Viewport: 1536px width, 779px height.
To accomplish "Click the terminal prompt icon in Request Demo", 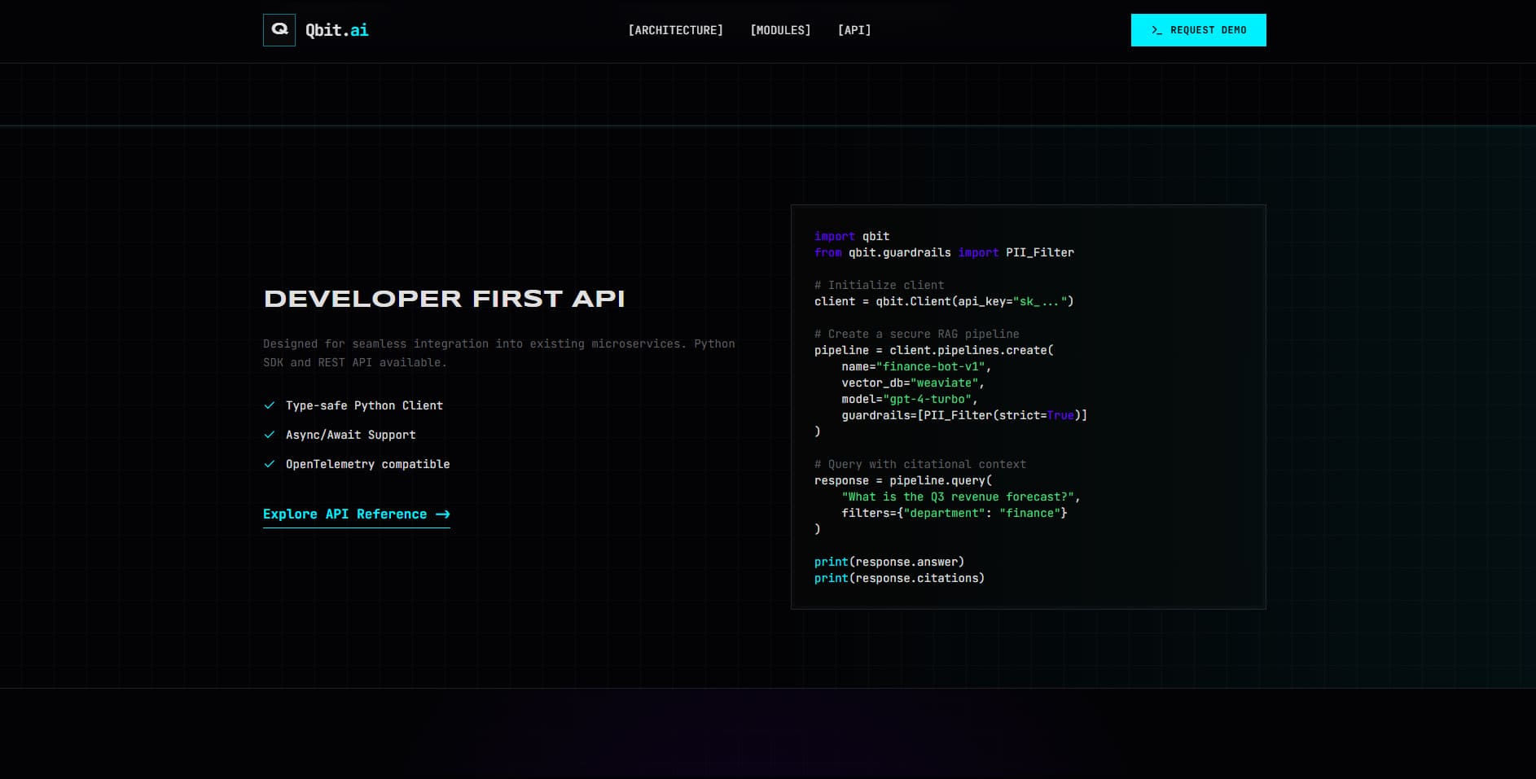I will [1156, 30].
